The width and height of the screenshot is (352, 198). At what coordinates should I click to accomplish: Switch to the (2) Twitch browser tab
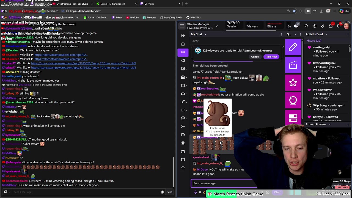(160, 4)
